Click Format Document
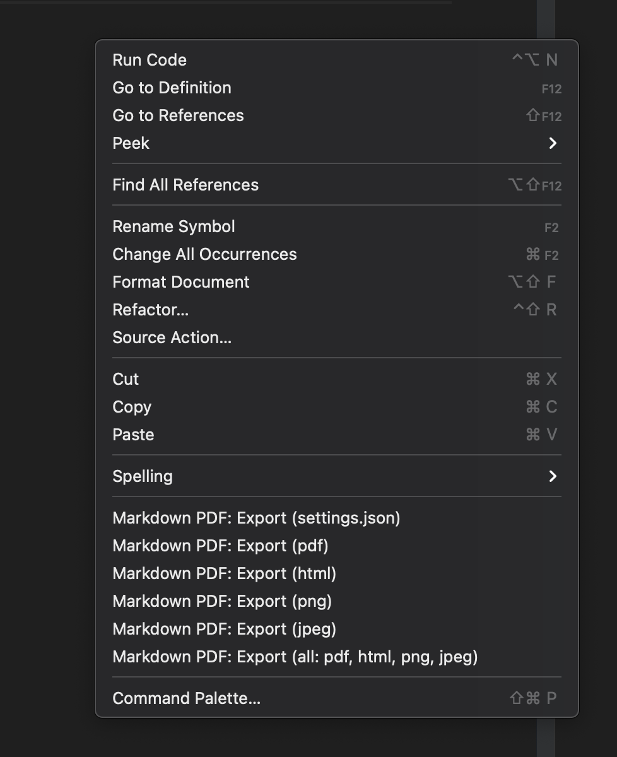The height and width of the screenshot is (757, 617). click(180, 282)
